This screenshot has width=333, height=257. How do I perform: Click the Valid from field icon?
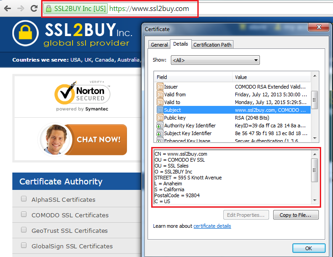coord(160,94)
